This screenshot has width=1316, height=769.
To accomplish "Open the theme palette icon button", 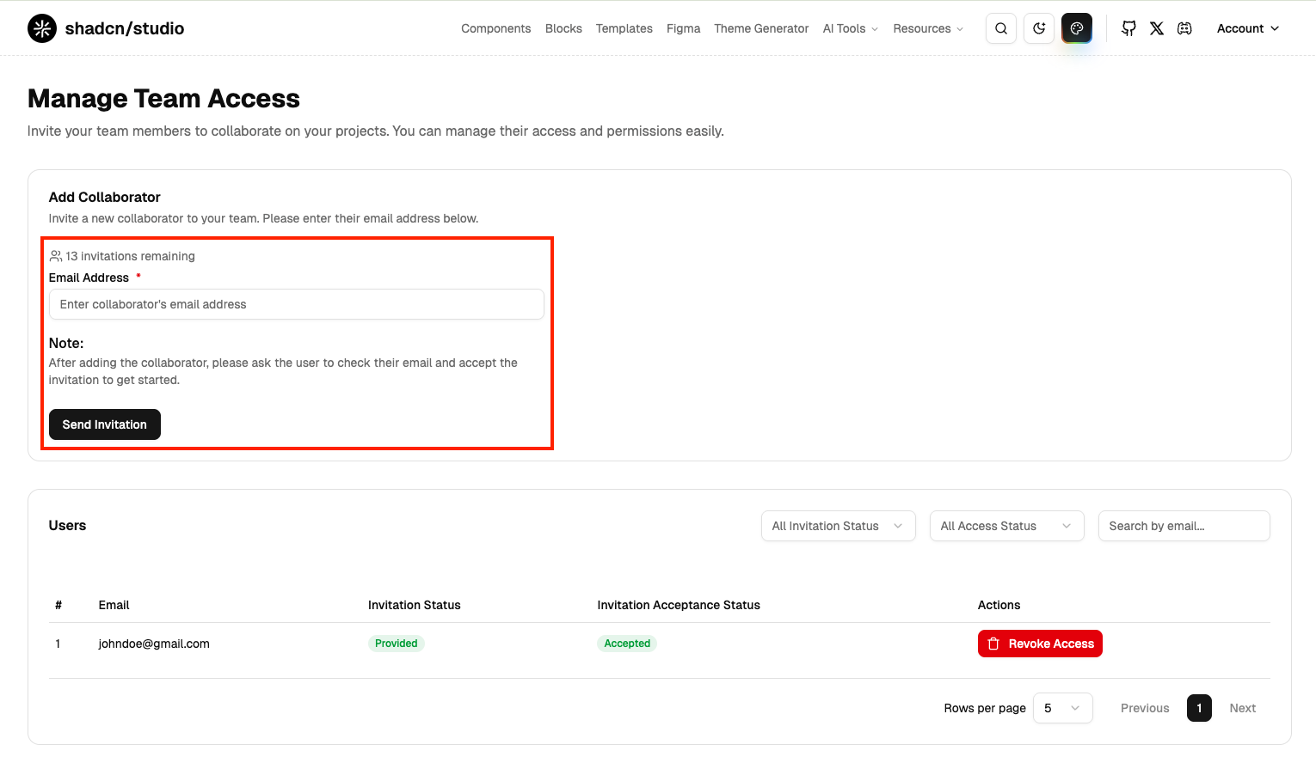I will pos(1077,28).
